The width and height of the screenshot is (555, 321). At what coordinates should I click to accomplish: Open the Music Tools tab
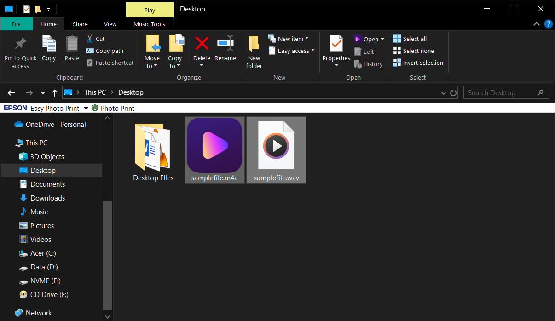pyautogui.click(x=149, y=24)
